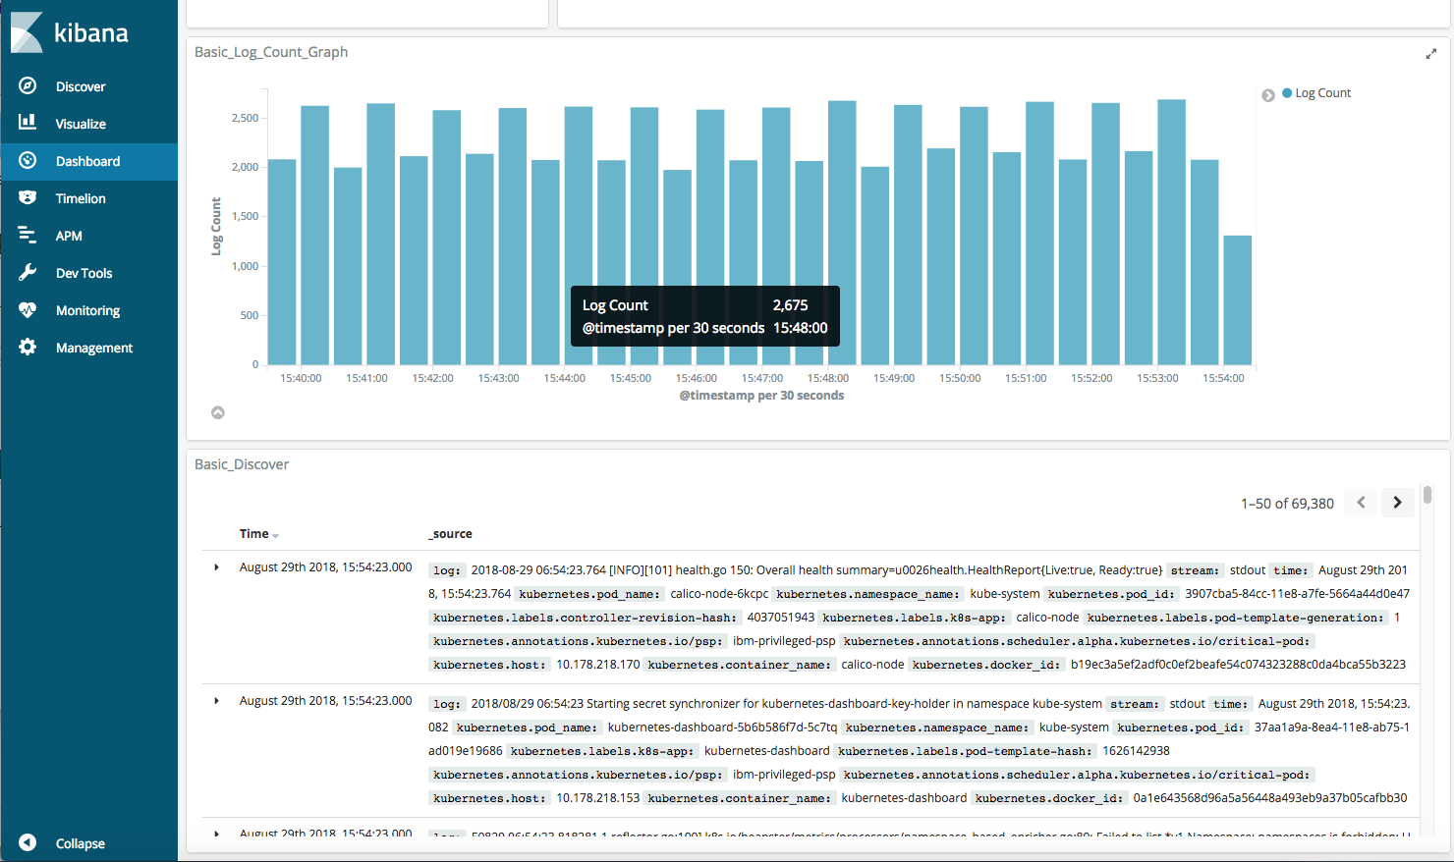The width and height of the screenshot is (1454, 862).
Task: Click the last short bar near 15:54:00
Action: [x=1238, y=299]
